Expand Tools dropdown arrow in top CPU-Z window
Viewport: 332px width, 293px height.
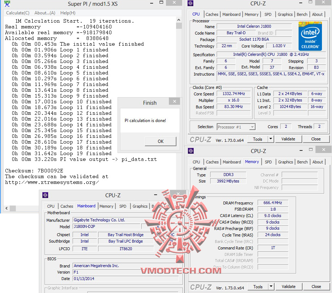pos(271,139)
